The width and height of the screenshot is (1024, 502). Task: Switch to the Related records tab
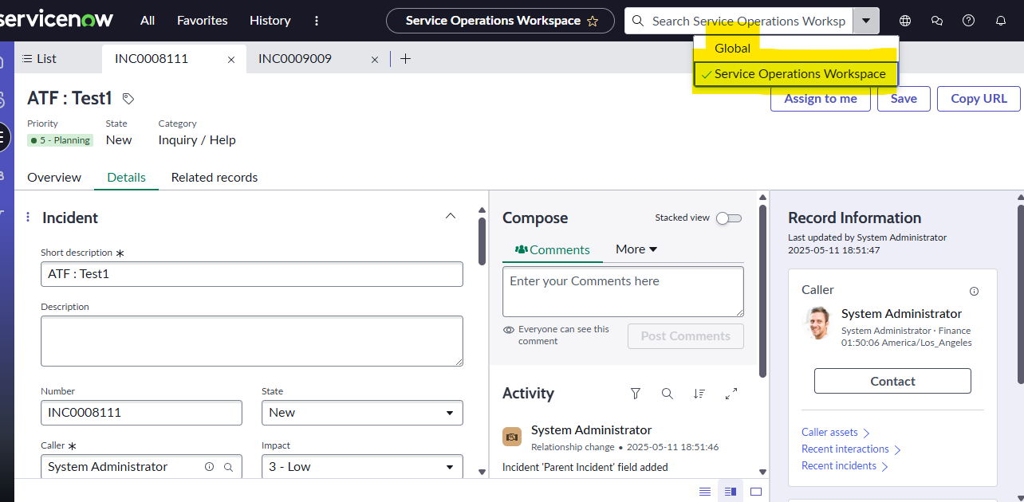click(214, 177)
